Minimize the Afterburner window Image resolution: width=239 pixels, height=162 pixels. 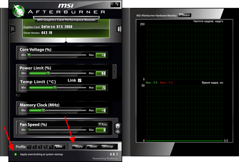click(x=113, y=5)
